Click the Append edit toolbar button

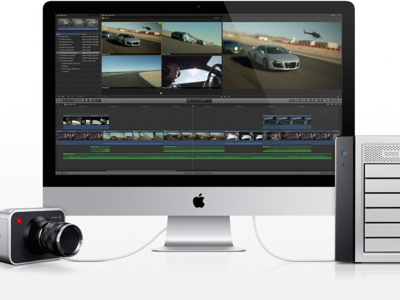tap(90, 101)
